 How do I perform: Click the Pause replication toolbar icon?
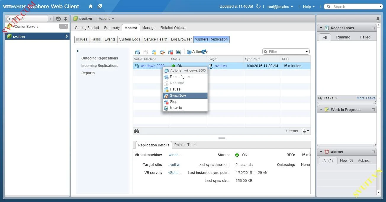[154, 52]
